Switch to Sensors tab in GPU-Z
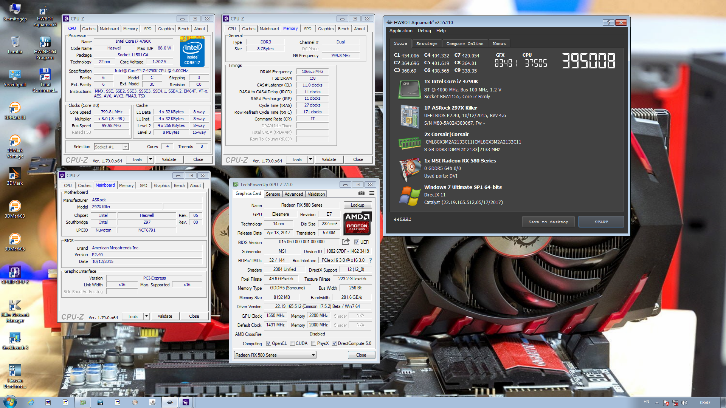The width and height of the screenshot is (726, 408). click(x=273, y=194)
